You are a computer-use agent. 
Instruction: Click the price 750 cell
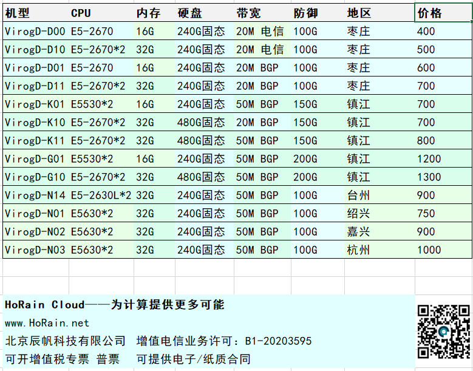(443, 213)
